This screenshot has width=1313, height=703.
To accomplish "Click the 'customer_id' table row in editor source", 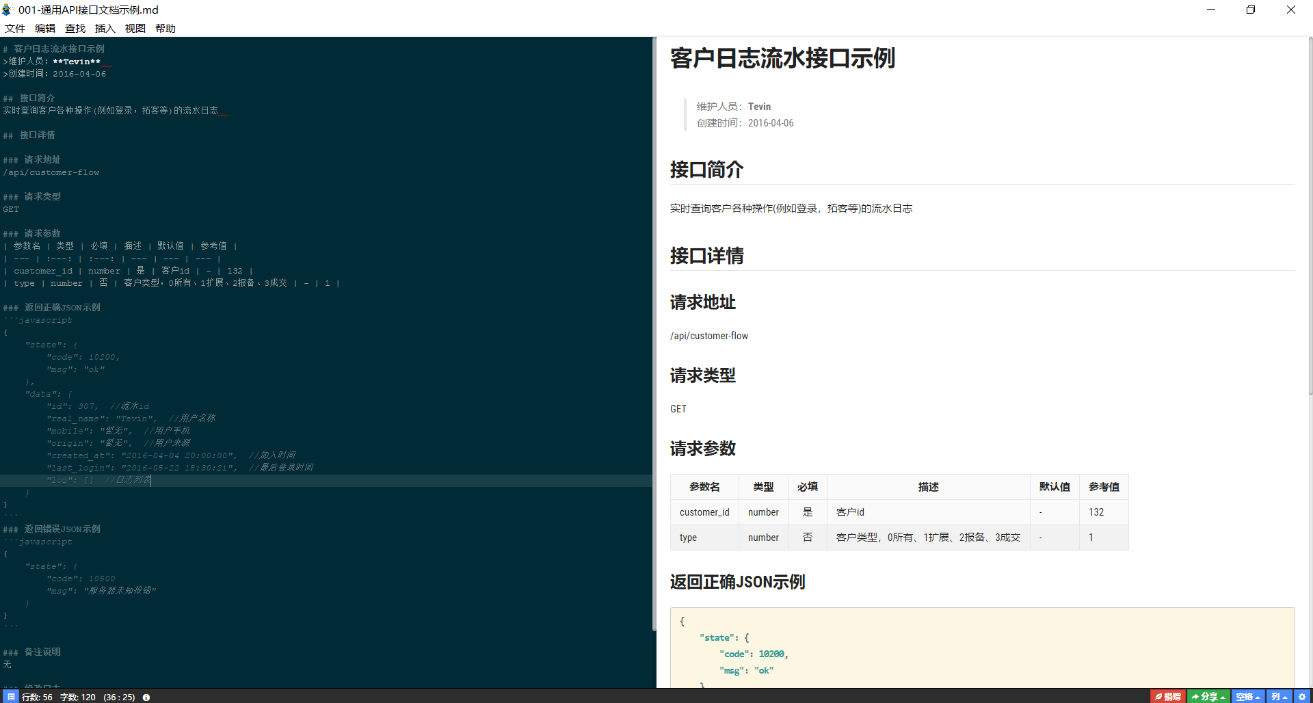I will click(129, 271).
